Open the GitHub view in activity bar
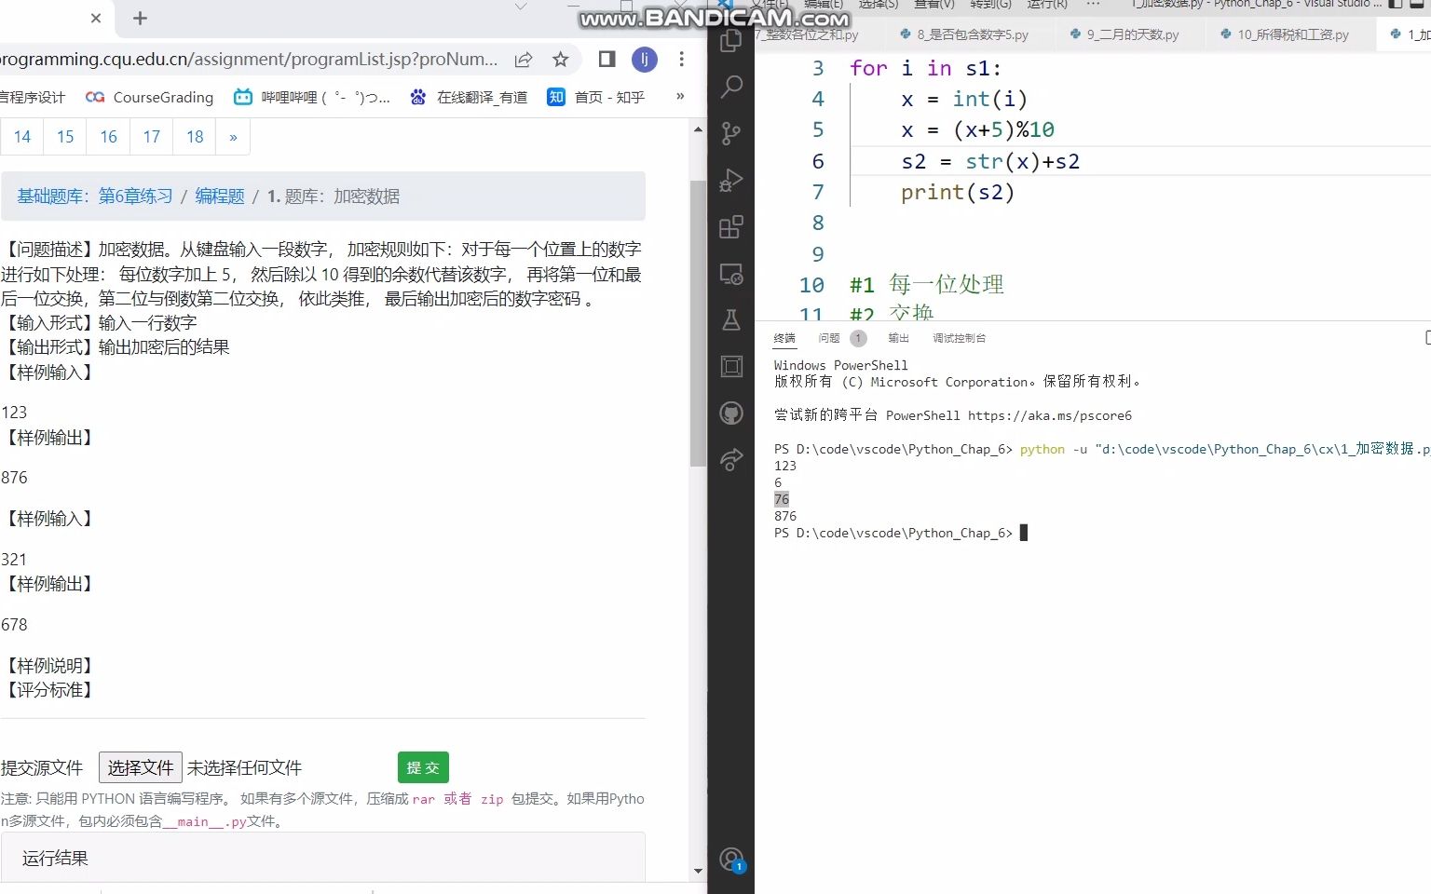 [731, 413]
